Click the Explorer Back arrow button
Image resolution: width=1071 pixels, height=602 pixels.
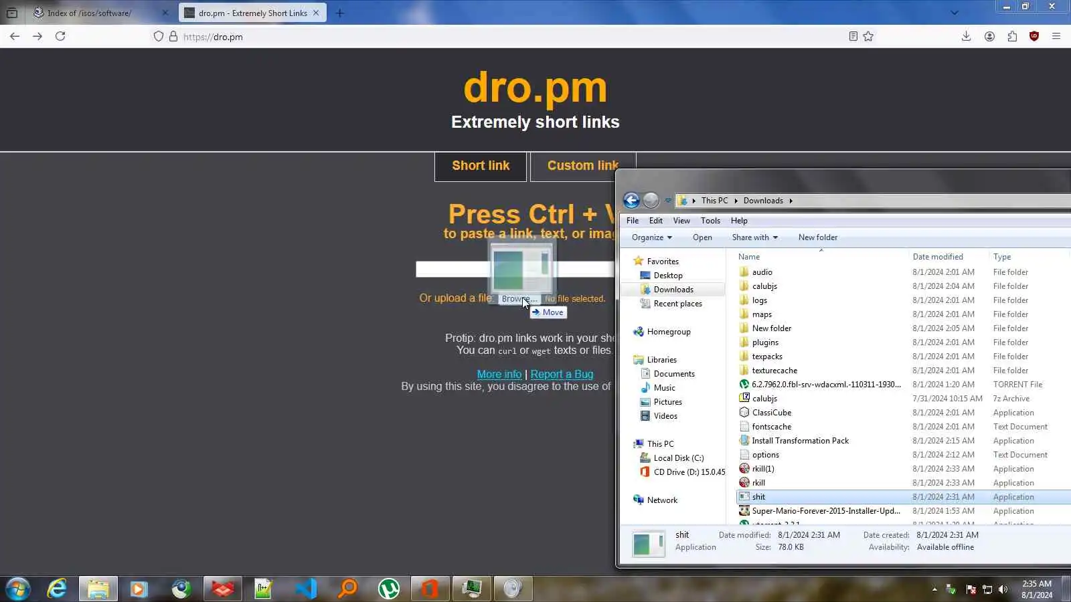pos(631,200)
